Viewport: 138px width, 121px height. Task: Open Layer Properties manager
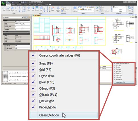click(x=75, y=9)
